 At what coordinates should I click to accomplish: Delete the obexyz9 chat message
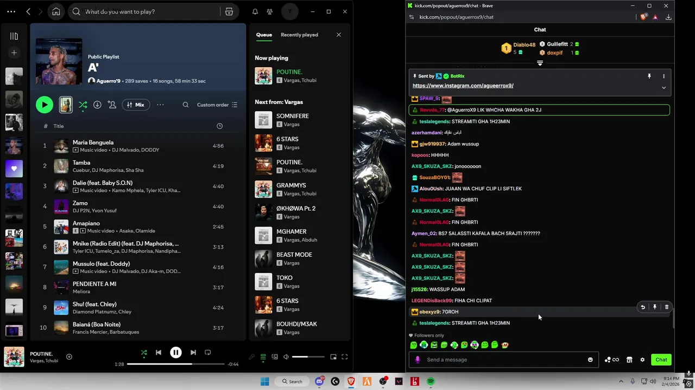(667, 307)
